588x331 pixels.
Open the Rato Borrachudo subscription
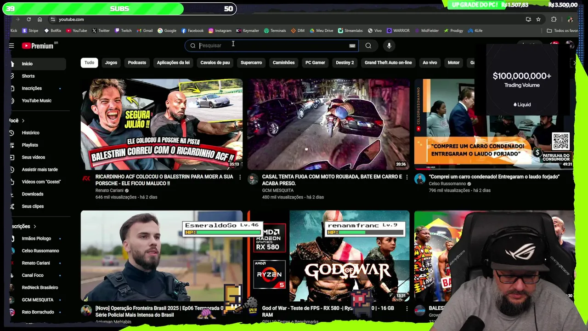point(38,312)
